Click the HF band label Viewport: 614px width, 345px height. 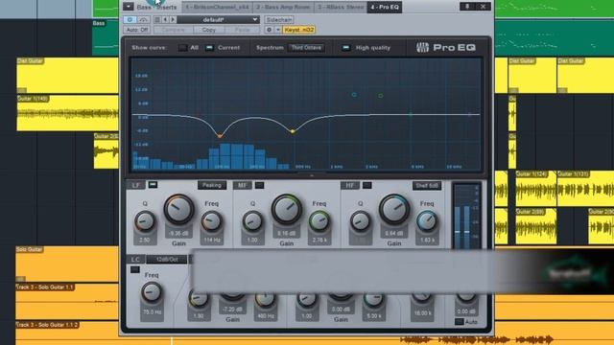[x=349, y=185]
